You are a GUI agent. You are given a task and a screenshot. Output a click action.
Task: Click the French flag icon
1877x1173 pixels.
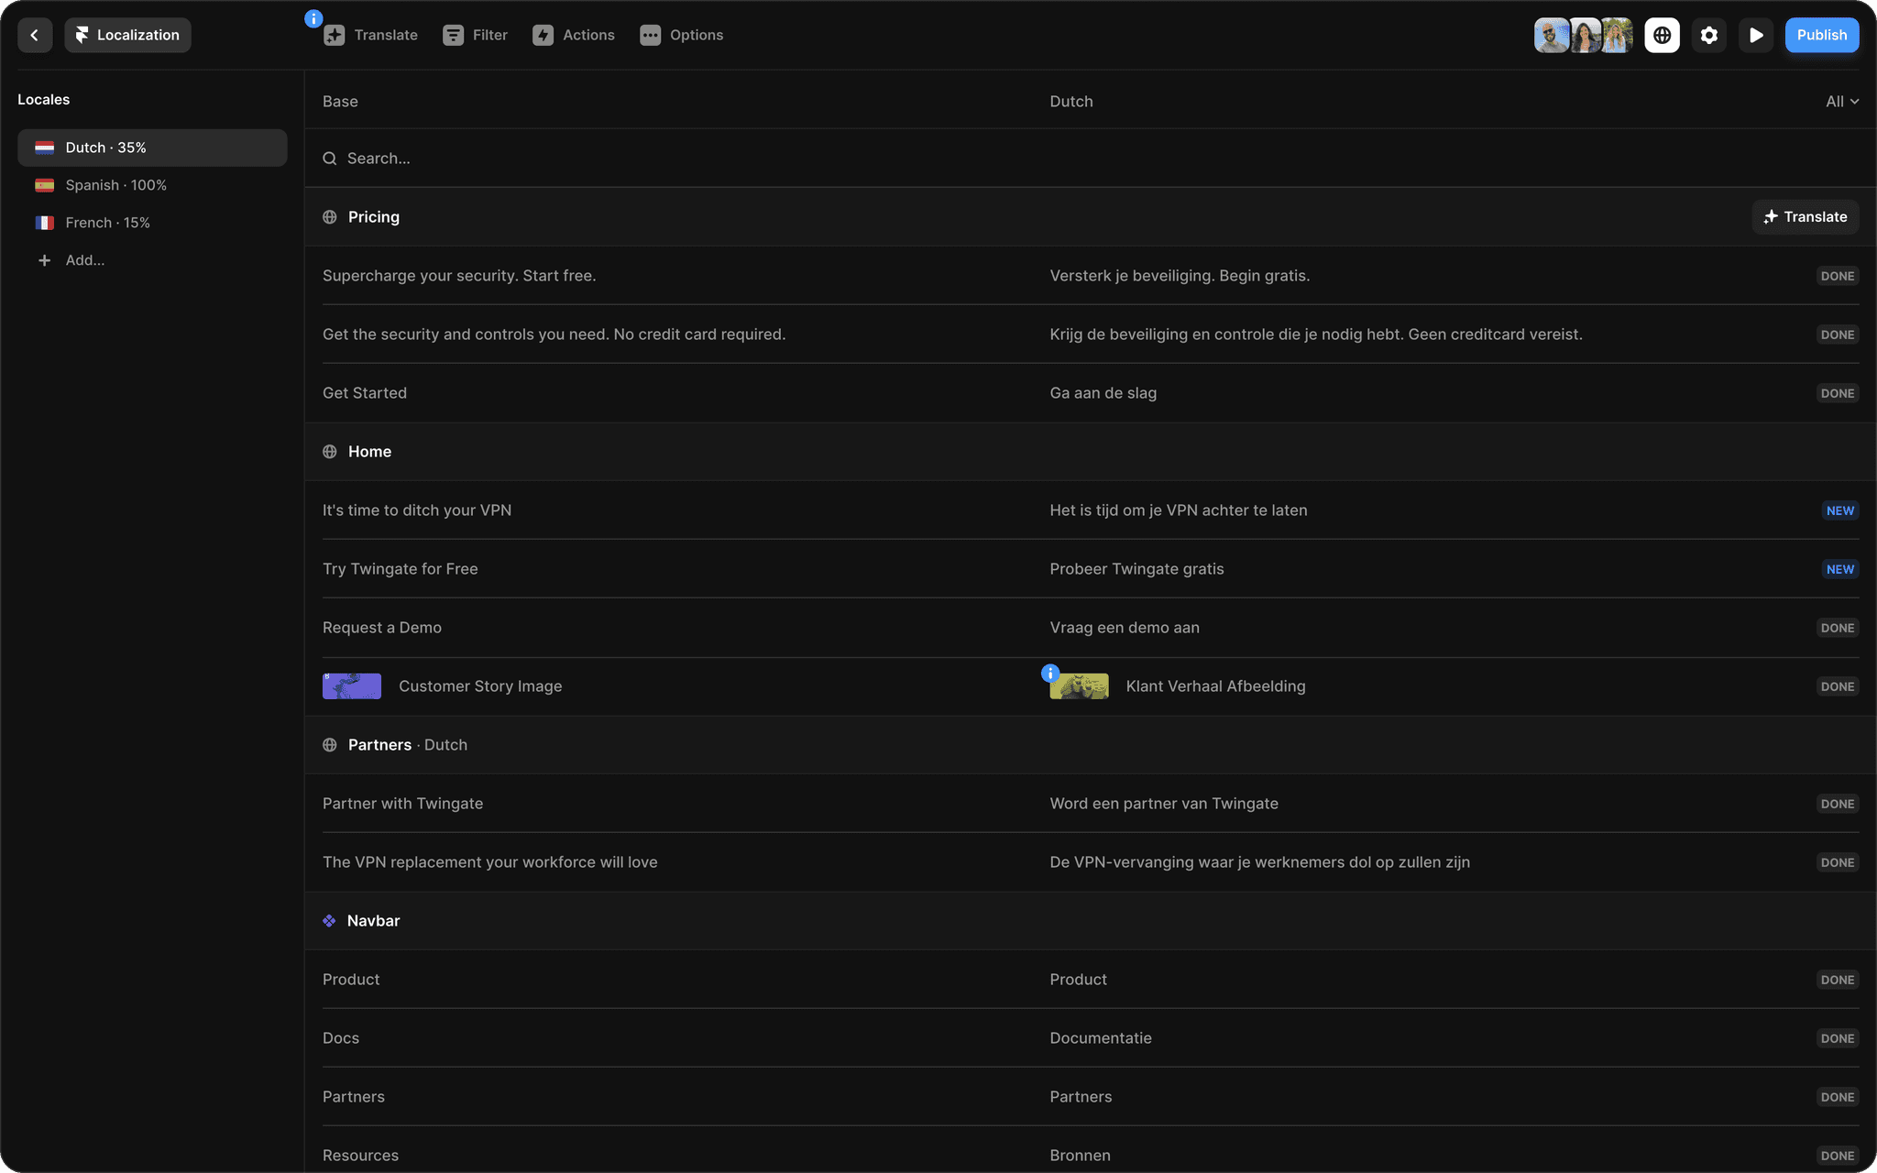[x=45, y=223]
